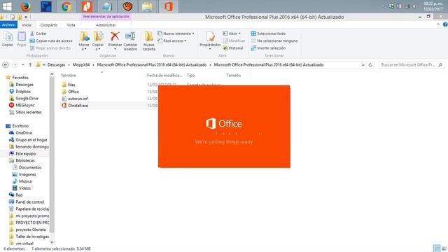Open the Copiar a dropdown

pyautogui.click(x=98, y=41)
